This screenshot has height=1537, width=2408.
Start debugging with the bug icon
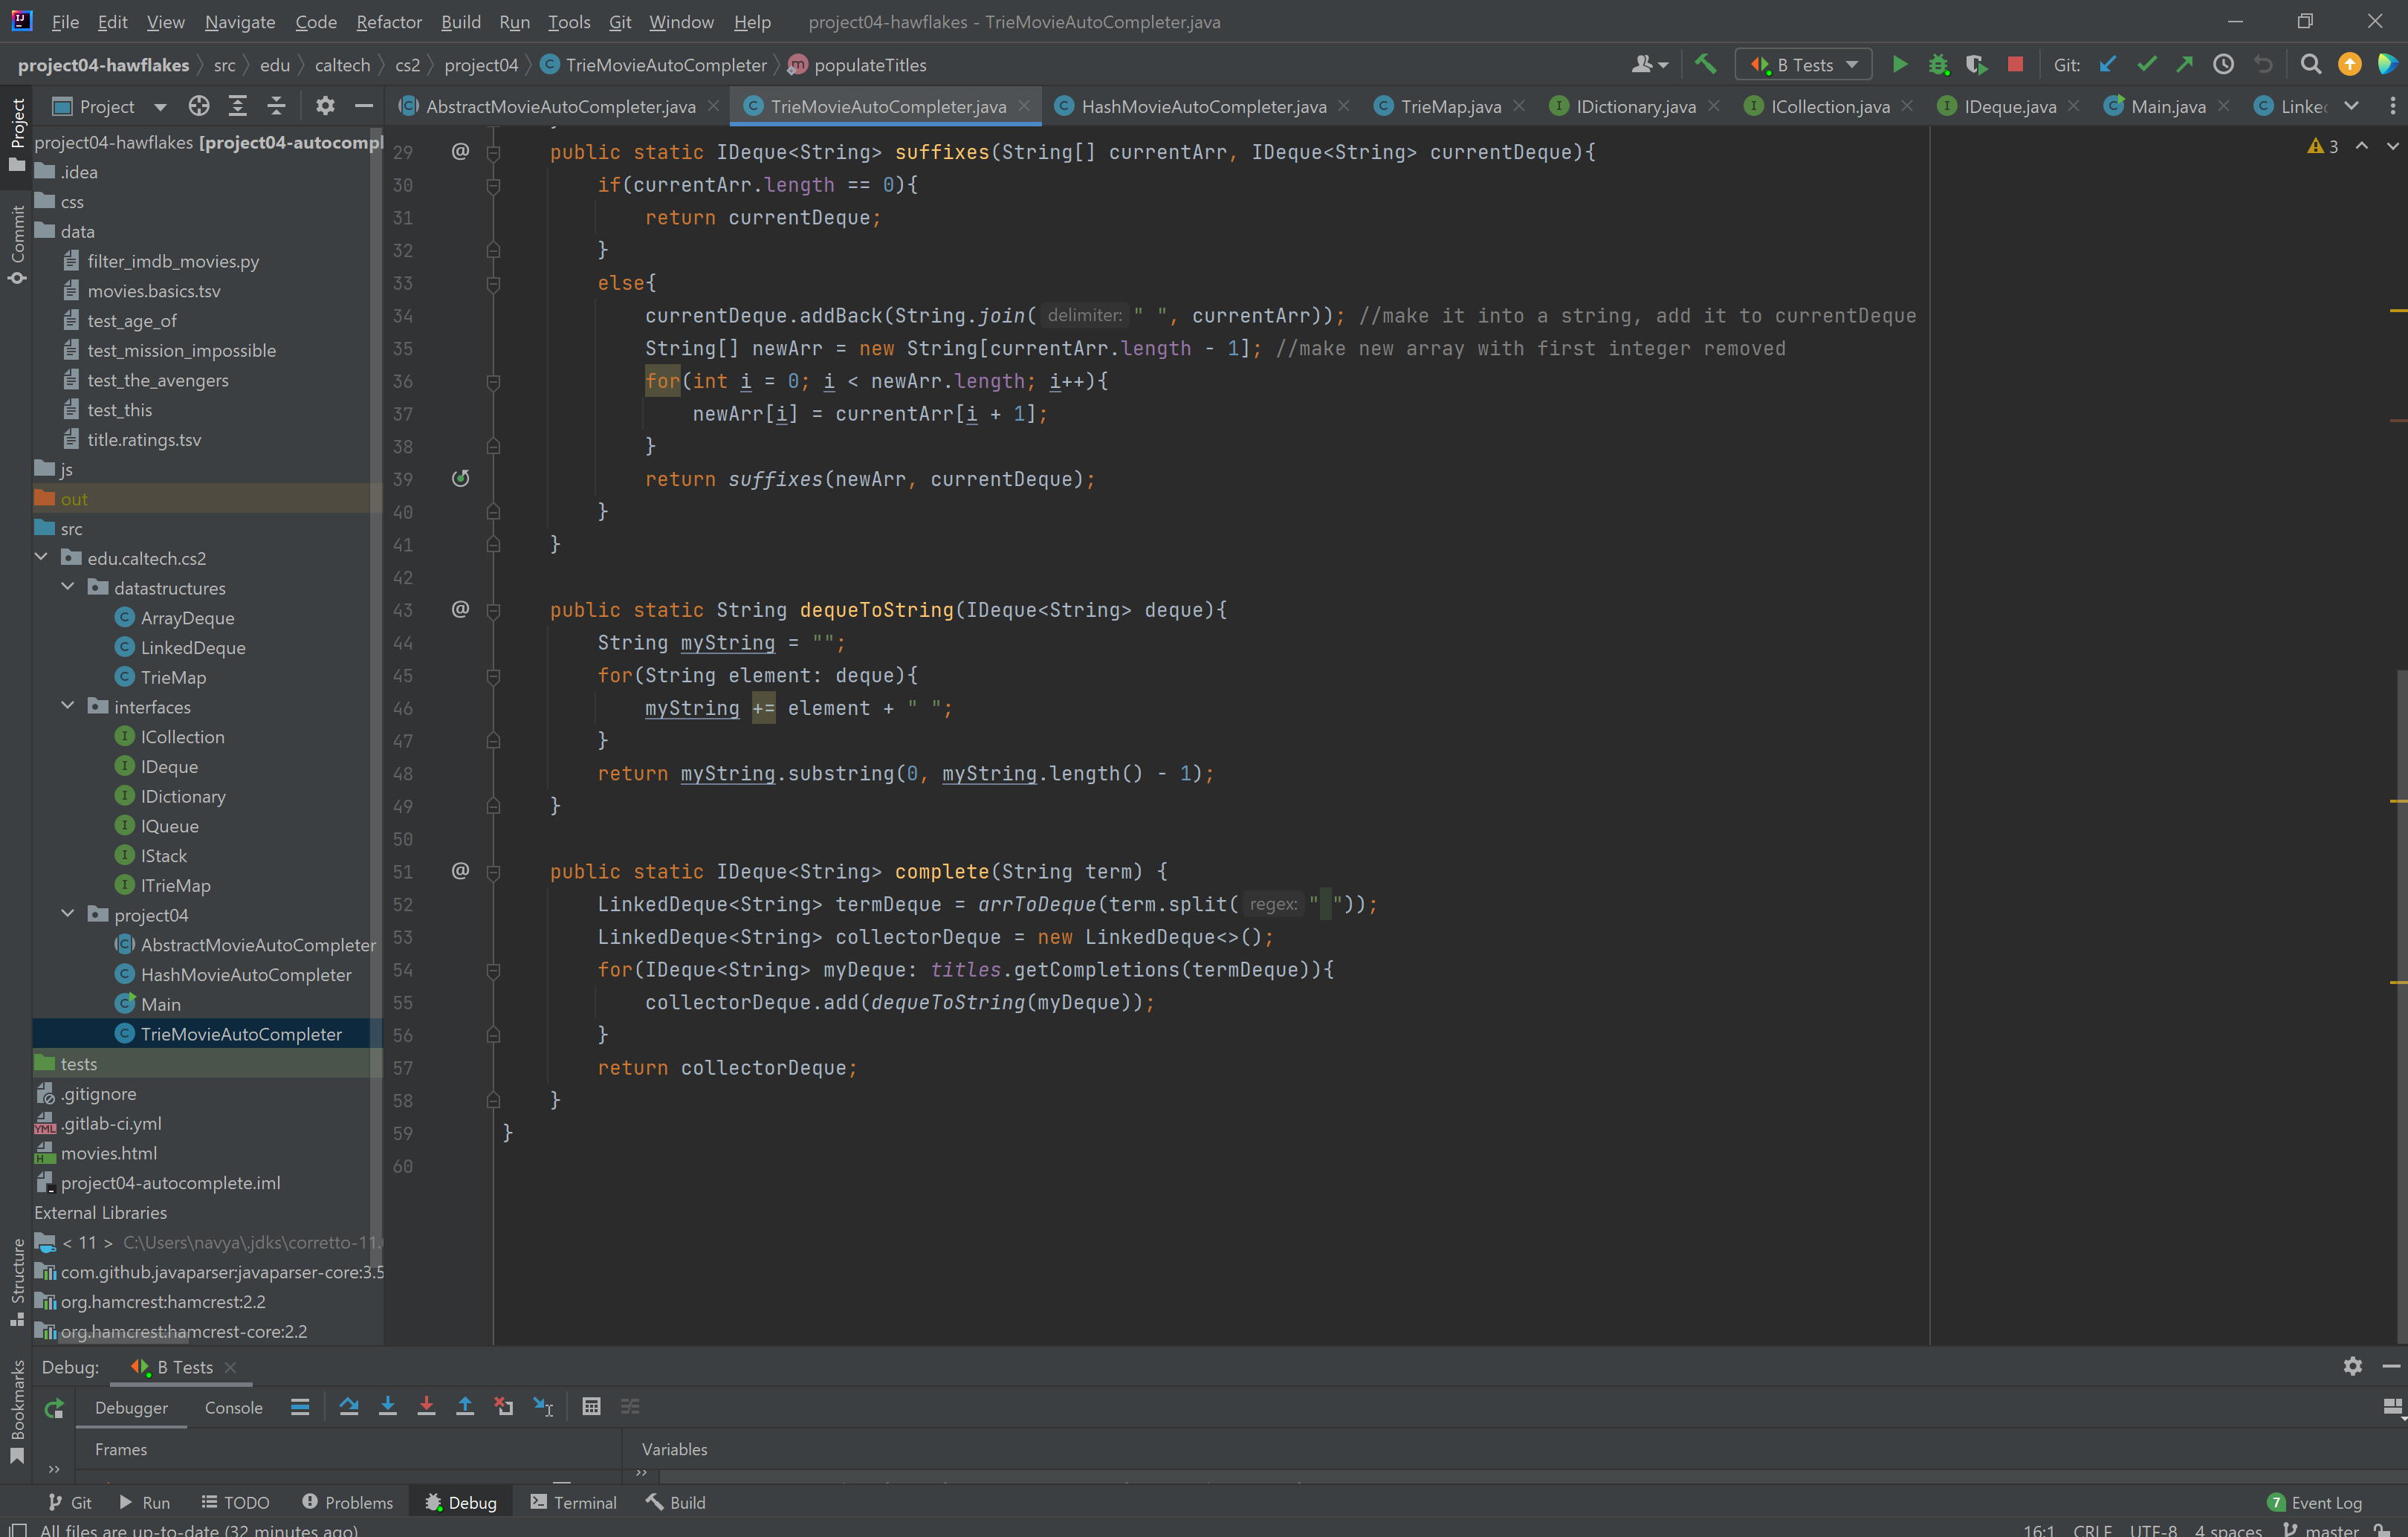tap(1938, 65)
